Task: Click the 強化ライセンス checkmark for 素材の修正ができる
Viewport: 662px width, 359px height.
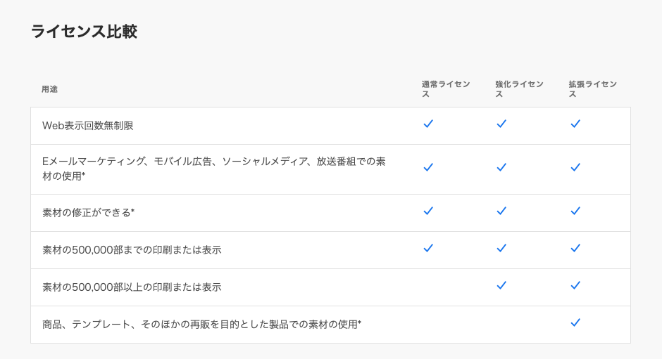Action: (x=501, y=211)
